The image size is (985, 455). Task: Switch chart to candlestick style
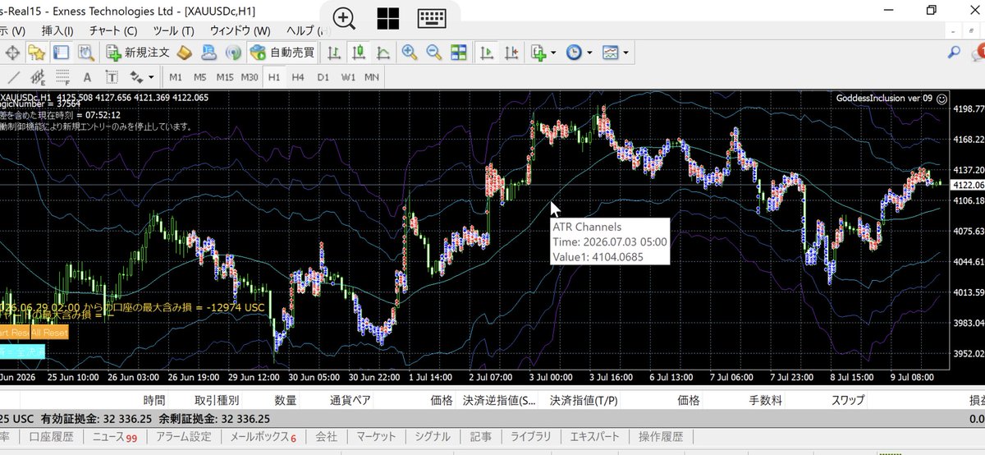coord(358,53)
